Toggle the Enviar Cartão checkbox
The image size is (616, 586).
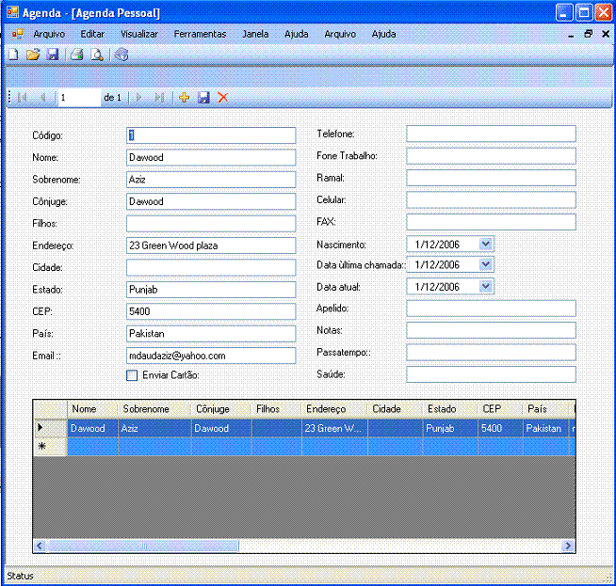click(x=132, y=375)
